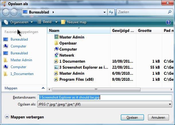Image resolution: width=175 pixels, height=125 pixels.
Task: Sort by Naam column header
Action: 79,30
